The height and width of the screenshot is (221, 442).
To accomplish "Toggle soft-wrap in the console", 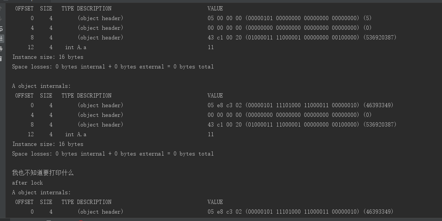I will tap(2, 28).
